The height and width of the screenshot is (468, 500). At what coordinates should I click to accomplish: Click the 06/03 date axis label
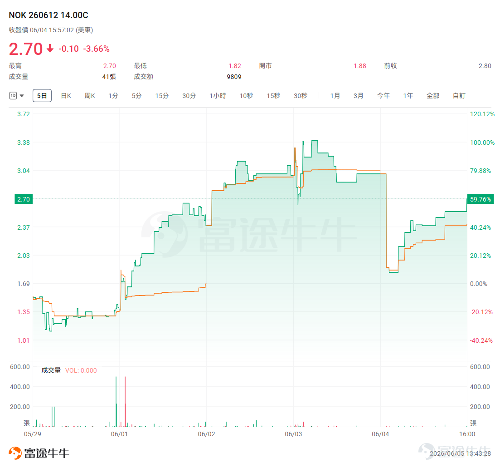(293, 434)
